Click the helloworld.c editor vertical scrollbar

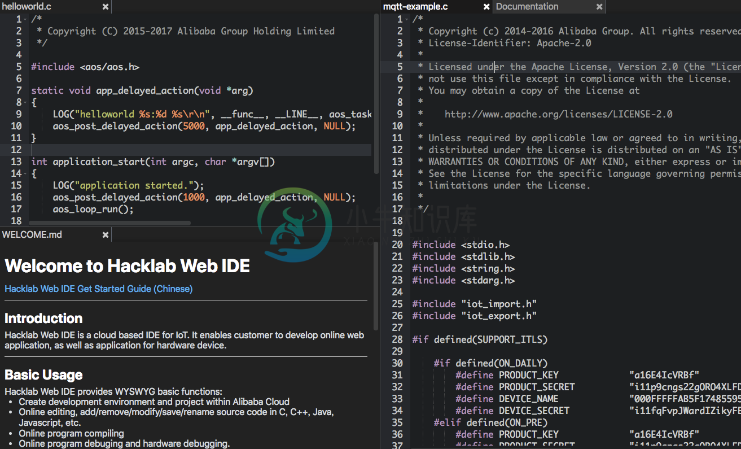click(x=376, y=94)
